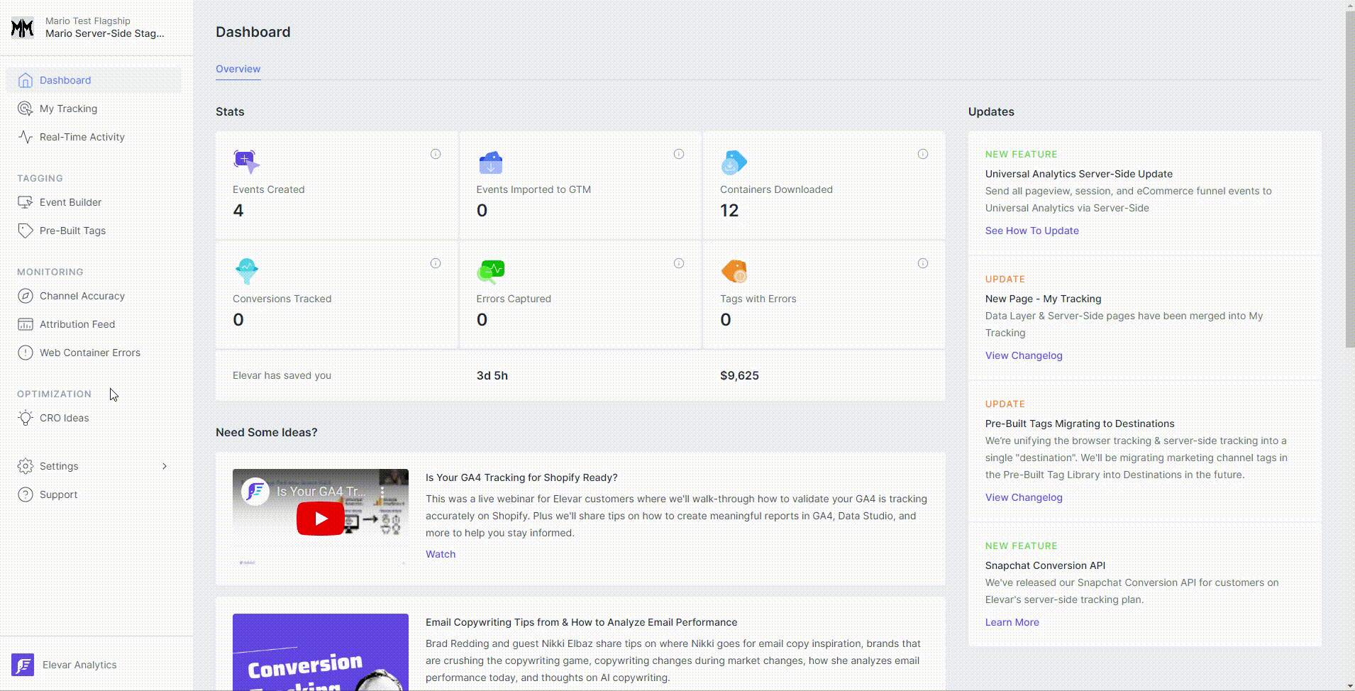This screenshot has height=691, width=1355.
Task: Open the Mario Server-Side Stag... account switcher
Action: (x=96, y=28)
